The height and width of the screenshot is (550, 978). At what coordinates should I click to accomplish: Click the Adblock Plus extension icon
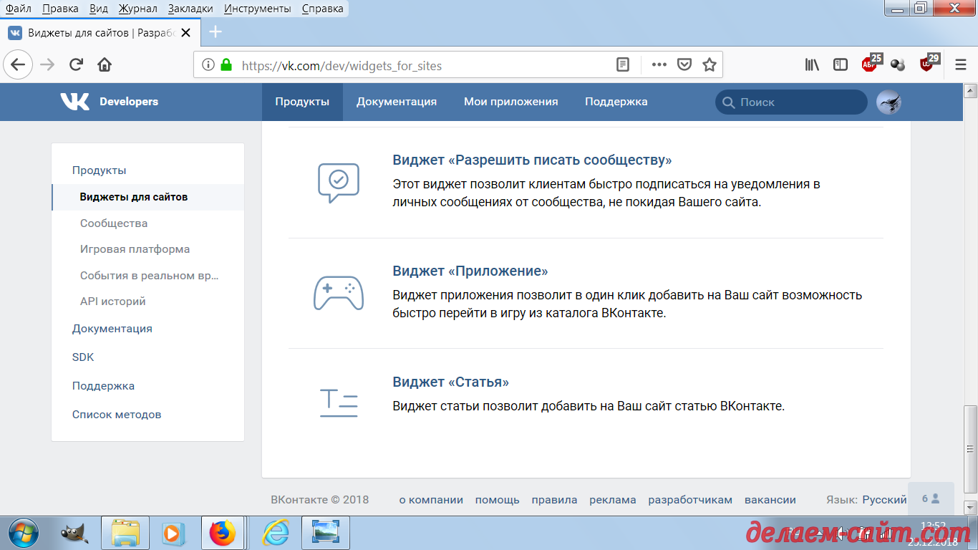871,63
